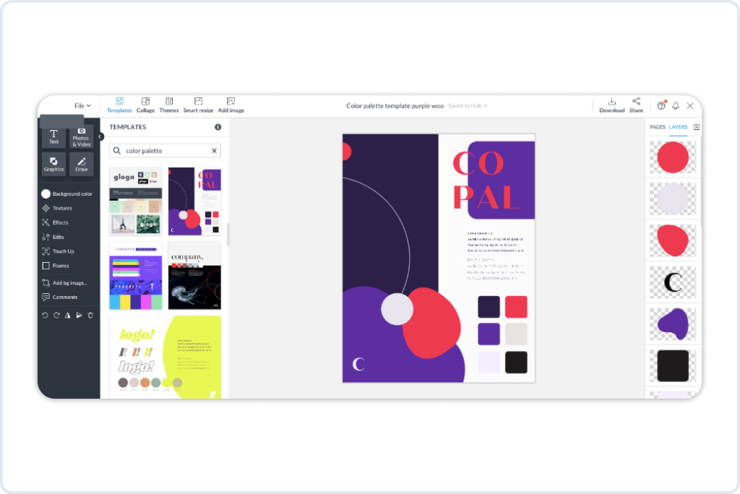This screenshot has height=494, width=740.
Task: Open the Collage tool
Action: coord(145,105)
